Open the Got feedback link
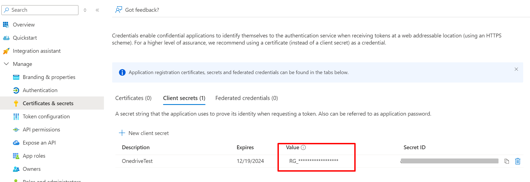530x182 pixels. pyautogui.click(x=142, y=10)
